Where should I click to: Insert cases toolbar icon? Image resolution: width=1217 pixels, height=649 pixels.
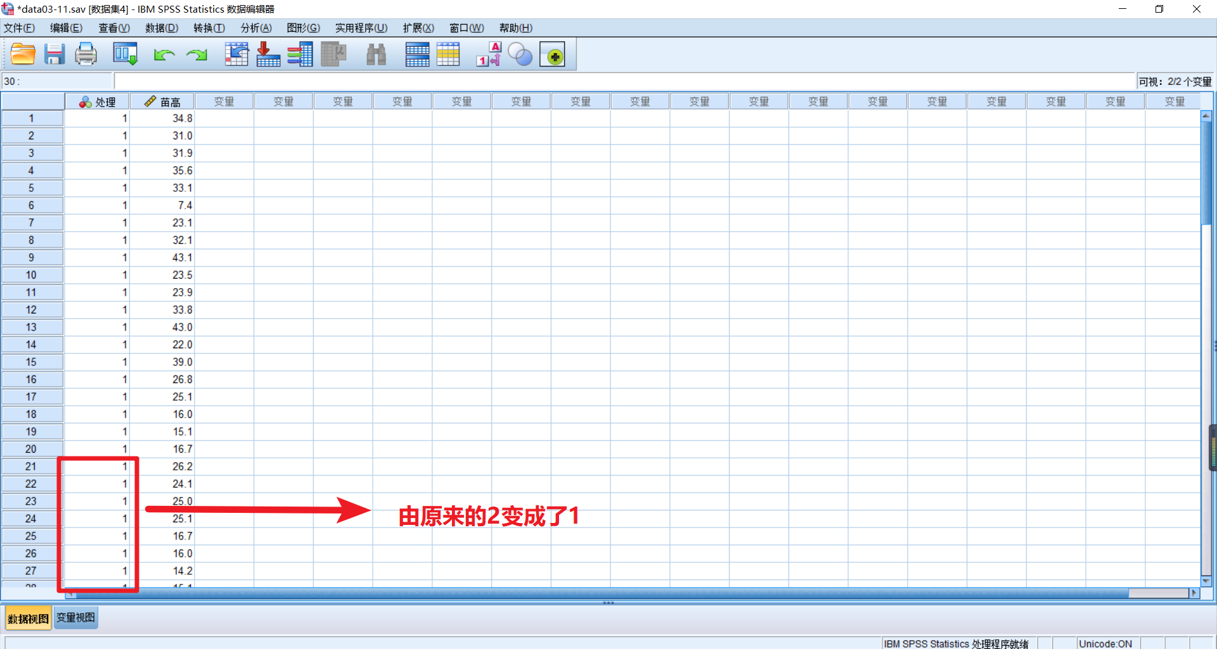(x=417, y=54)
